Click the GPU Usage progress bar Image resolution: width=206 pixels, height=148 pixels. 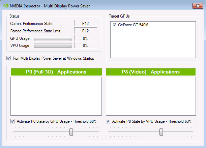point(53,39)
